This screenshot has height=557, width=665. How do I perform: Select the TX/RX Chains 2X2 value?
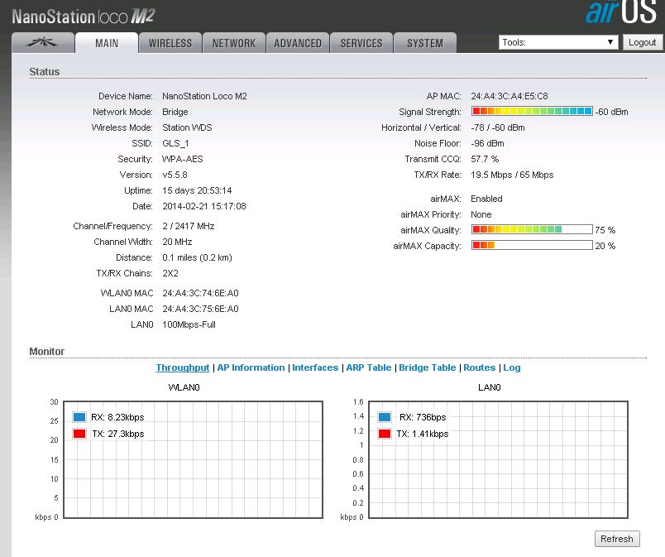pos(170,273)
